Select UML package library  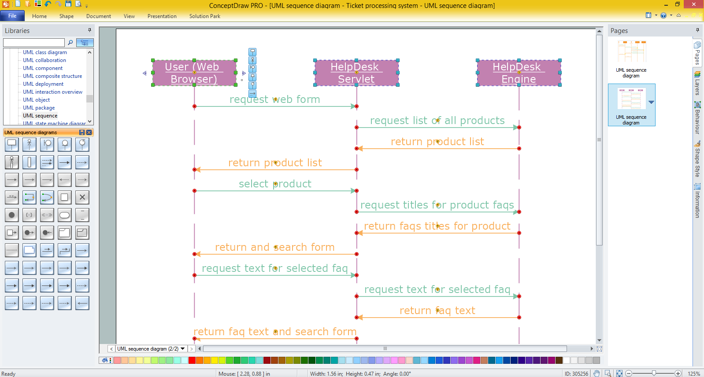click(39, 108)
